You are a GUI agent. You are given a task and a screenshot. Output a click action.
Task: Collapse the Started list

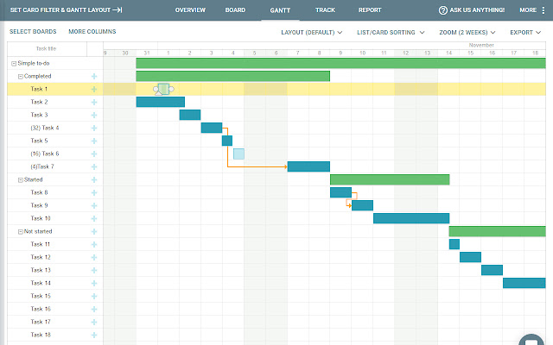[21, 180]
